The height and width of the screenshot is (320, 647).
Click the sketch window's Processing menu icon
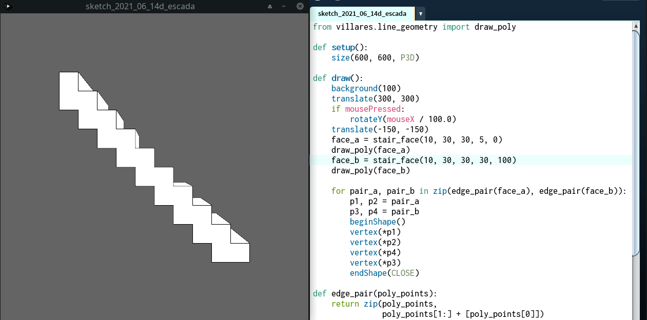click(8, 6)
